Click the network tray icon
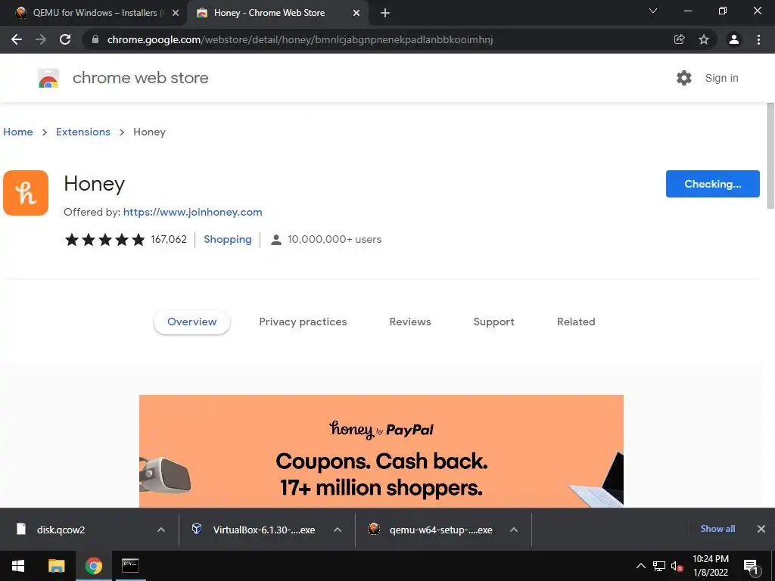Viewport: 775px width, 581px height. [659, 566]
